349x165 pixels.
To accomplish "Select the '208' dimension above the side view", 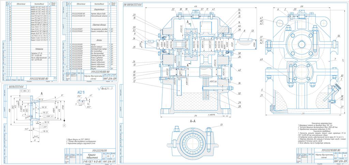I will [x=302, y=6].
